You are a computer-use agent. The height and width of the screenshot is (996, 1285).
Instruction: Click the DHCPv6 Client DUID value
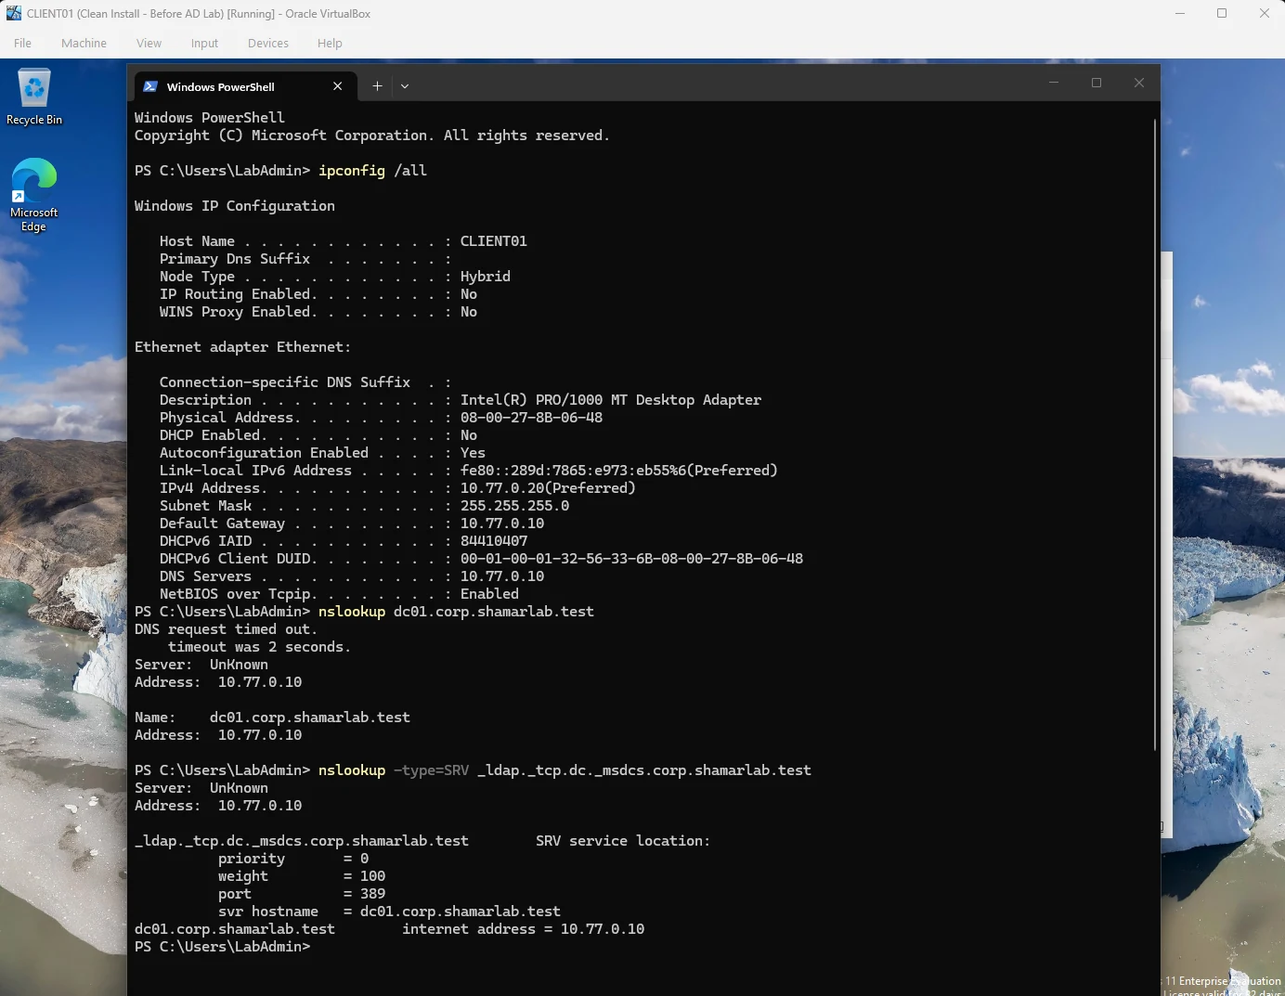click(x=631, y=559)
